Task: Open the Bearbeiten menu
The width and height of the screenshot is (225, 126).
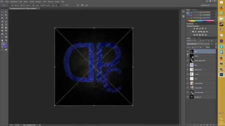Action: (x=14, y=1)
